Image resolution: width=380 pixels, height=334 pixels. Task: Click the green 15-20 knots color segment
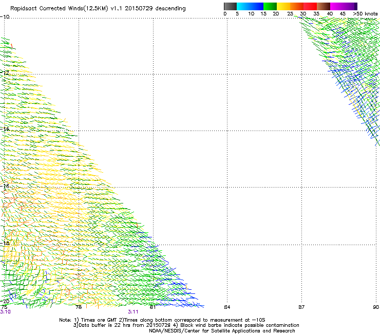(x=270, y=6)
